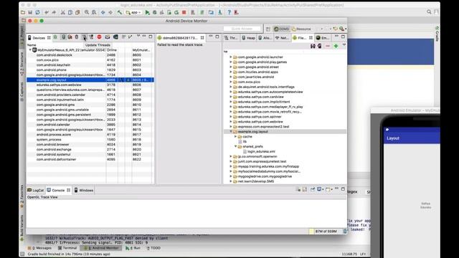Click Android Studio green Run icon

147,12
